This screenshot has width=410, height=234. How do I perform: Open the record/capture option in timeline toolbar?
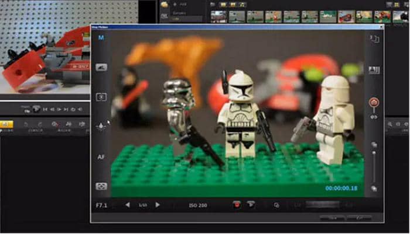click(x=54, y=124)
